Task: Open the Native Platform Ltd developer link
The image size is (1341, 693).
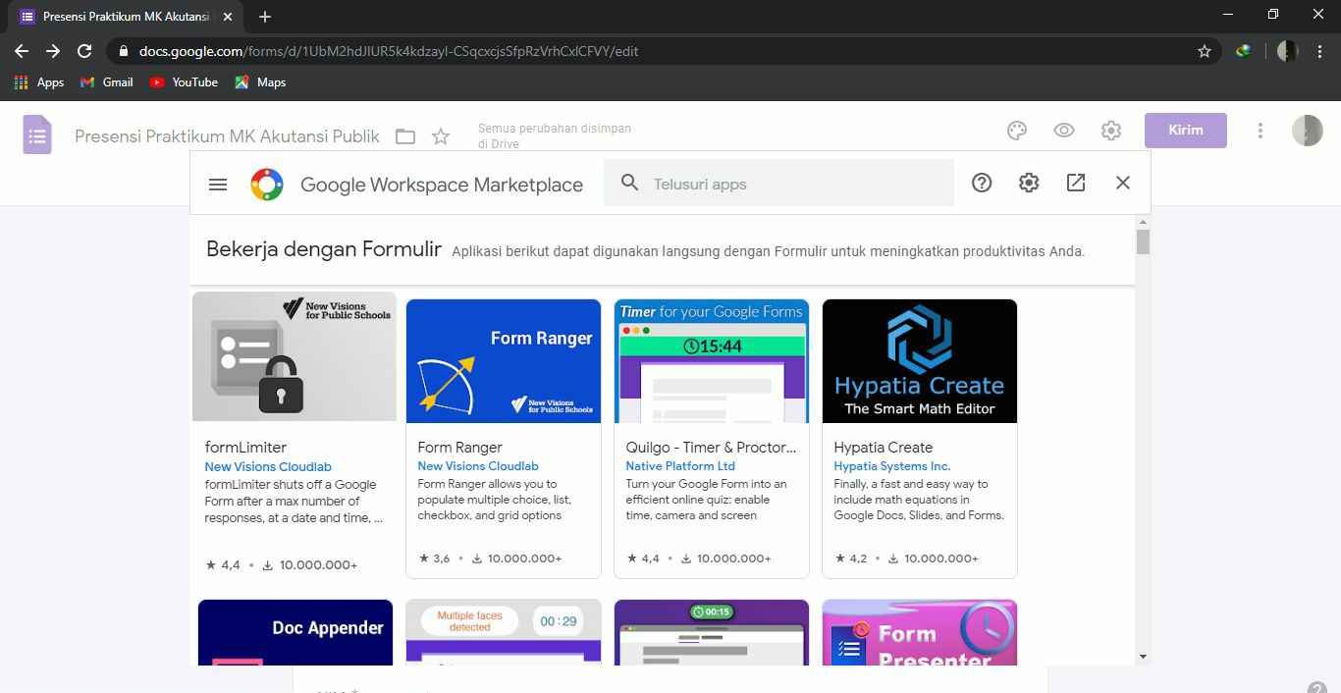Action: click(x=680, y=465)
